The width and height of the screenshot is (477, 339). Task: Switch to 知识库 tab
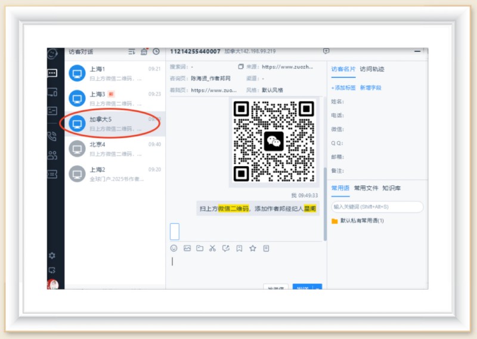(392, 188)
